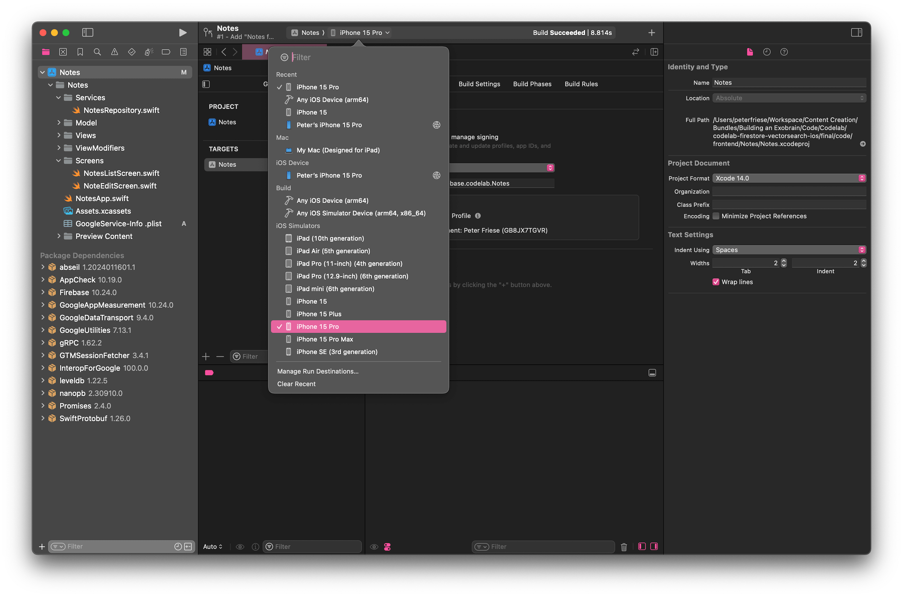903x597 pixels.
Task: Click the right inspector panel icon
Action: tap(856, 31)
